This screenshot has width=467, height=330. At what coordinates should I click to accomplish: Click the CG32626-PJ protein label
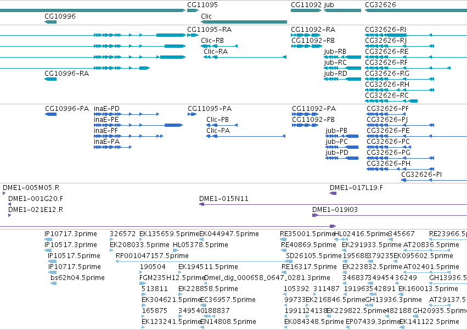click(387, 120)
